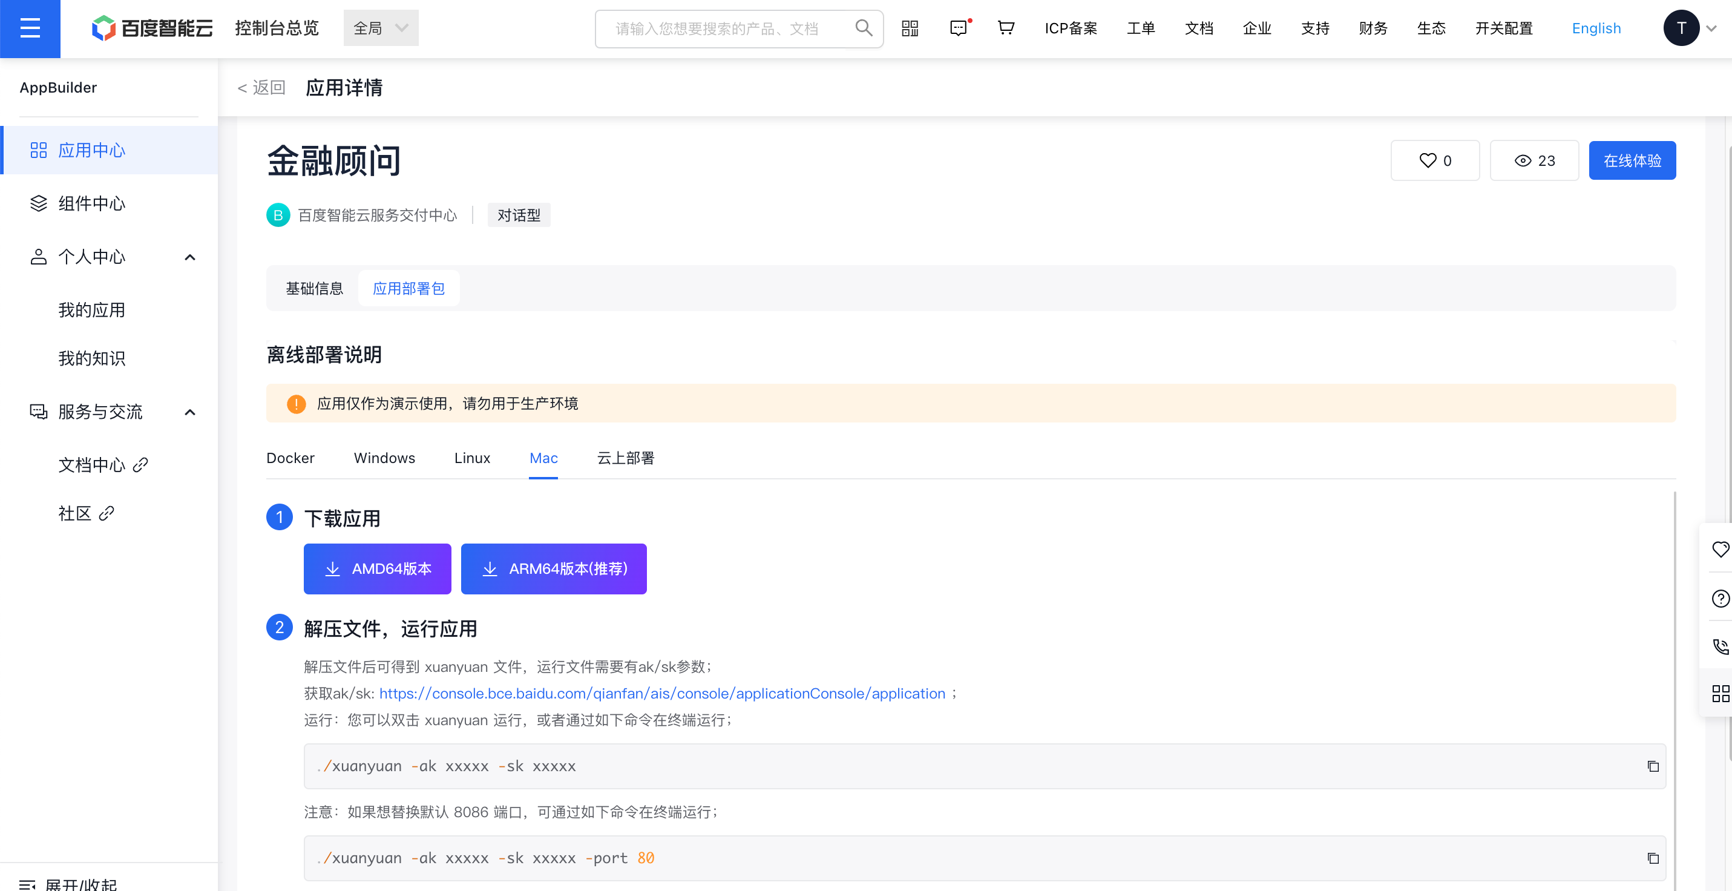
Task: Open 我的应用 in the sidebar
Action: coord(91,310)
